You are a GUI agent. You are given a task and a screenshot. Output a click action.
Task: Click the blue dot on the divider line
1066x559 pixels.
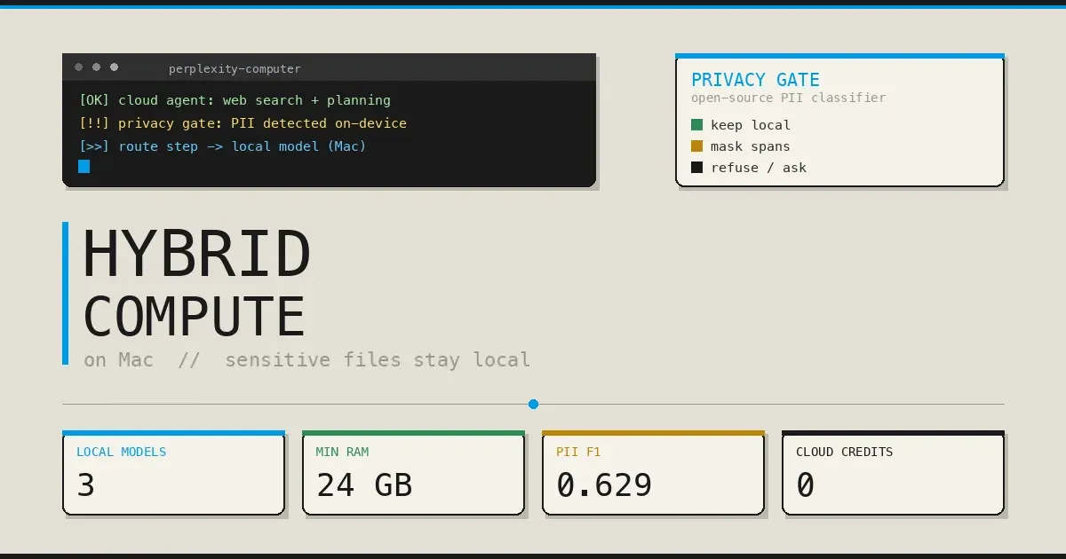click(533, 405)
